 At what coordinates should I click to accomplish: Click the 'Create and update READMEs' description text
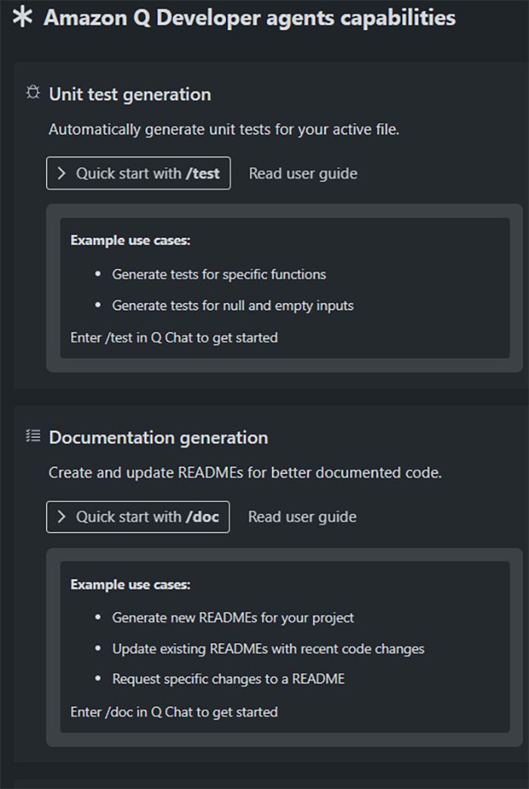pyautogui.click(x=245, y=472)
